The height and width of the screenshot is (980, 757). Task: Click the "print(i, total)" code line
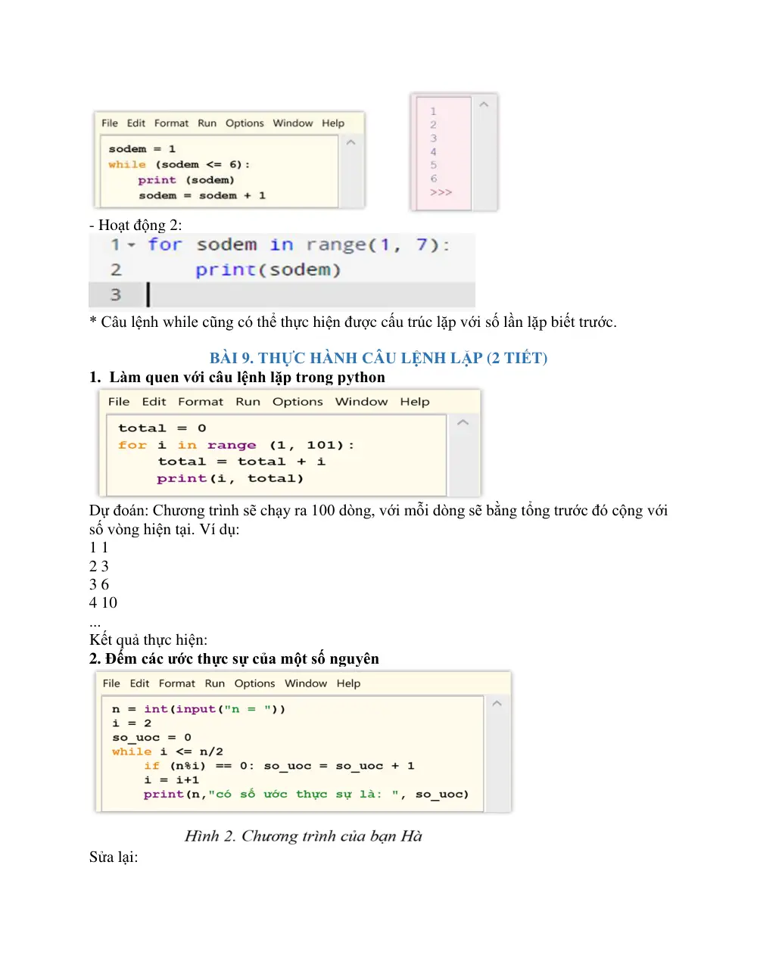(x=230, y=478)
